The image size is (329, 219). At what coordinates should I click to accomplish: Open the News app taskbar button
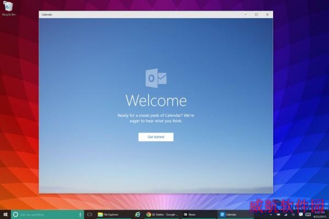(198, 215)
